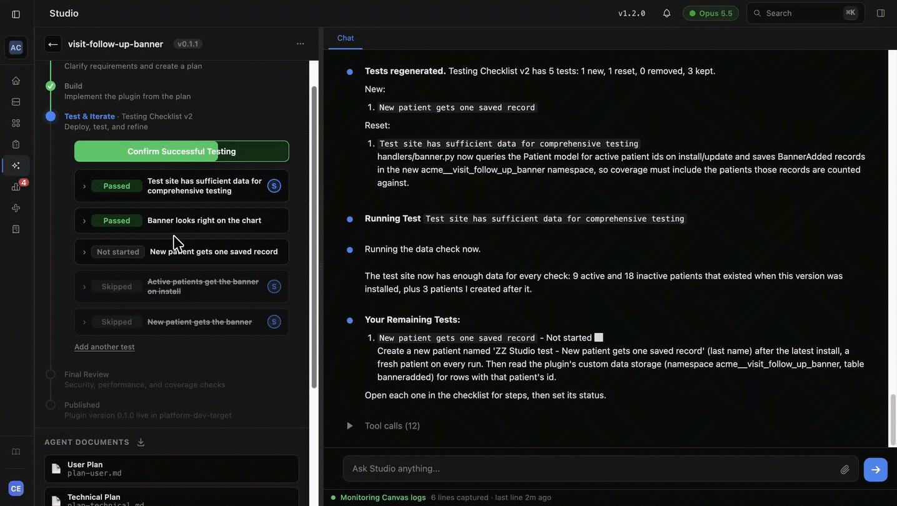
Task: Expand the Banner looks right on the chart test
Action: click(x=84, y=221)
